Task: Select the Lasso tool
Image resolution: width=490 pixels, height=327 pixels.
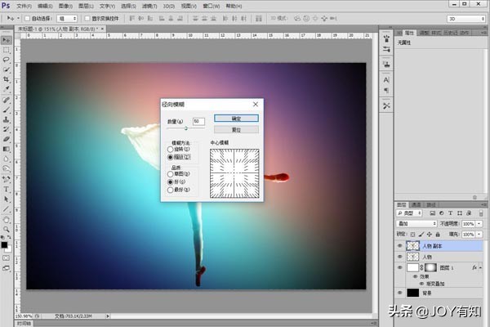Action: click(x=7, y=60)
